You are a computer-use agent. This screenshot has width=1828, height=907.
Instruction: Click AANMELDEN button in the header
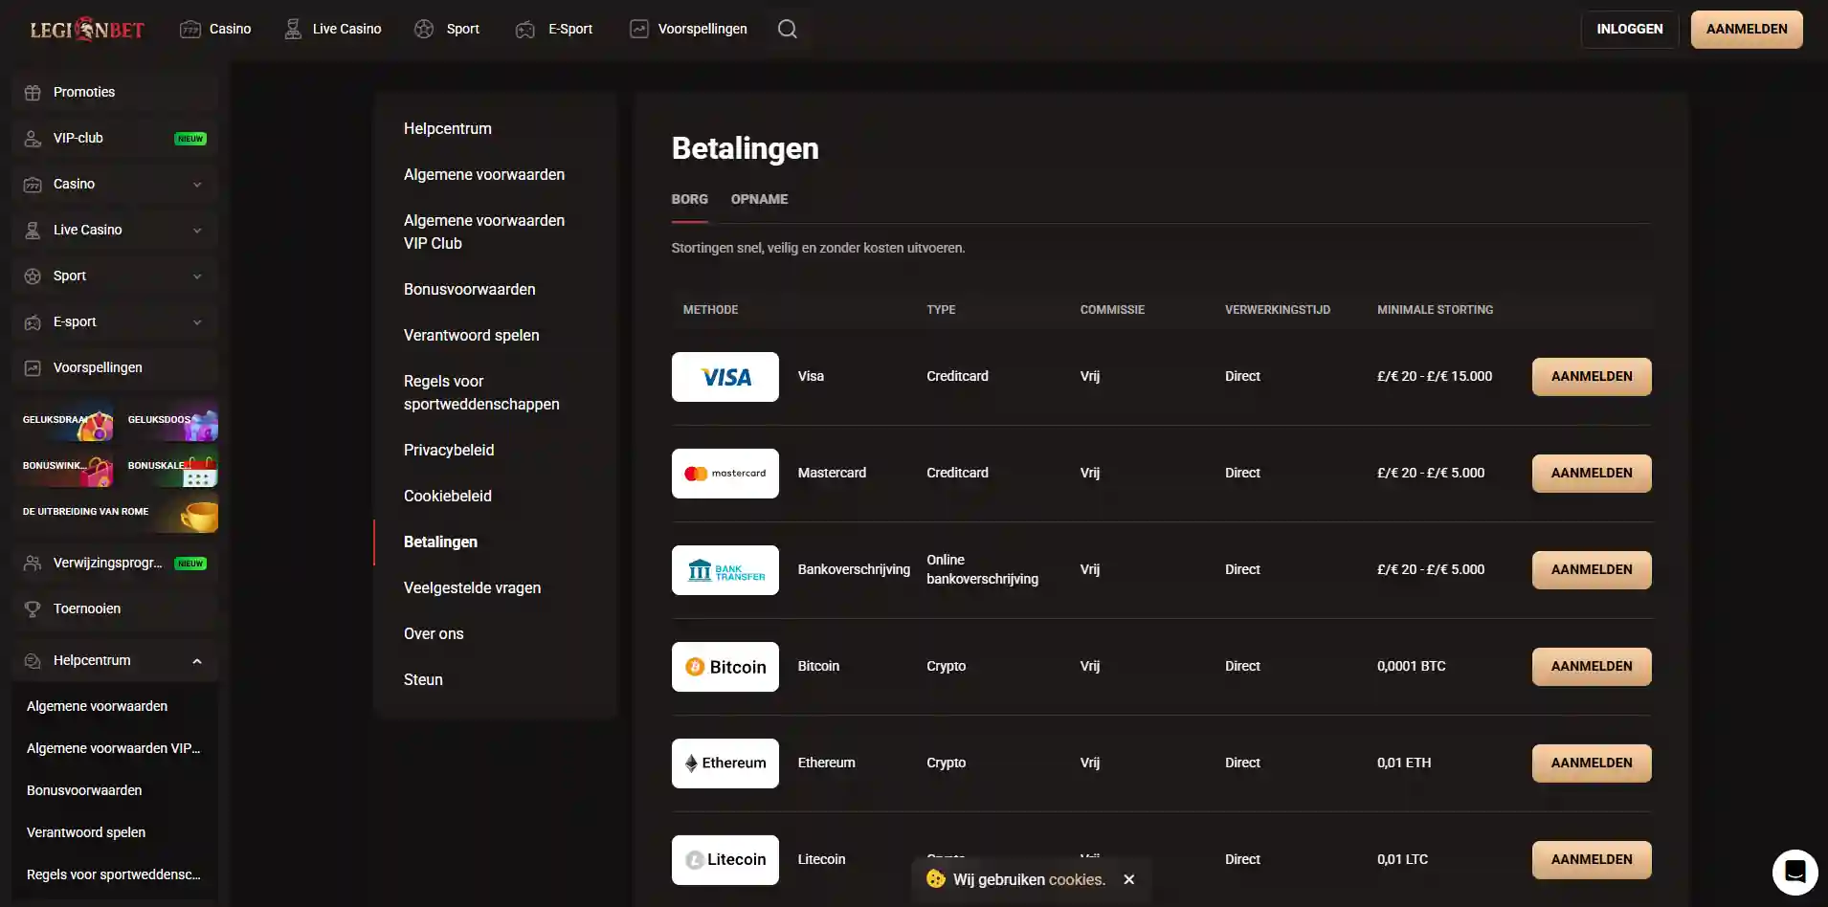point(1747,30)
